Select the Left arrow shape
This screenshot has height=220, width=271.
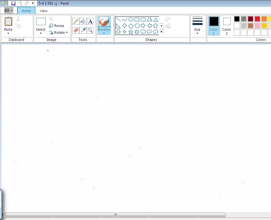149,26
